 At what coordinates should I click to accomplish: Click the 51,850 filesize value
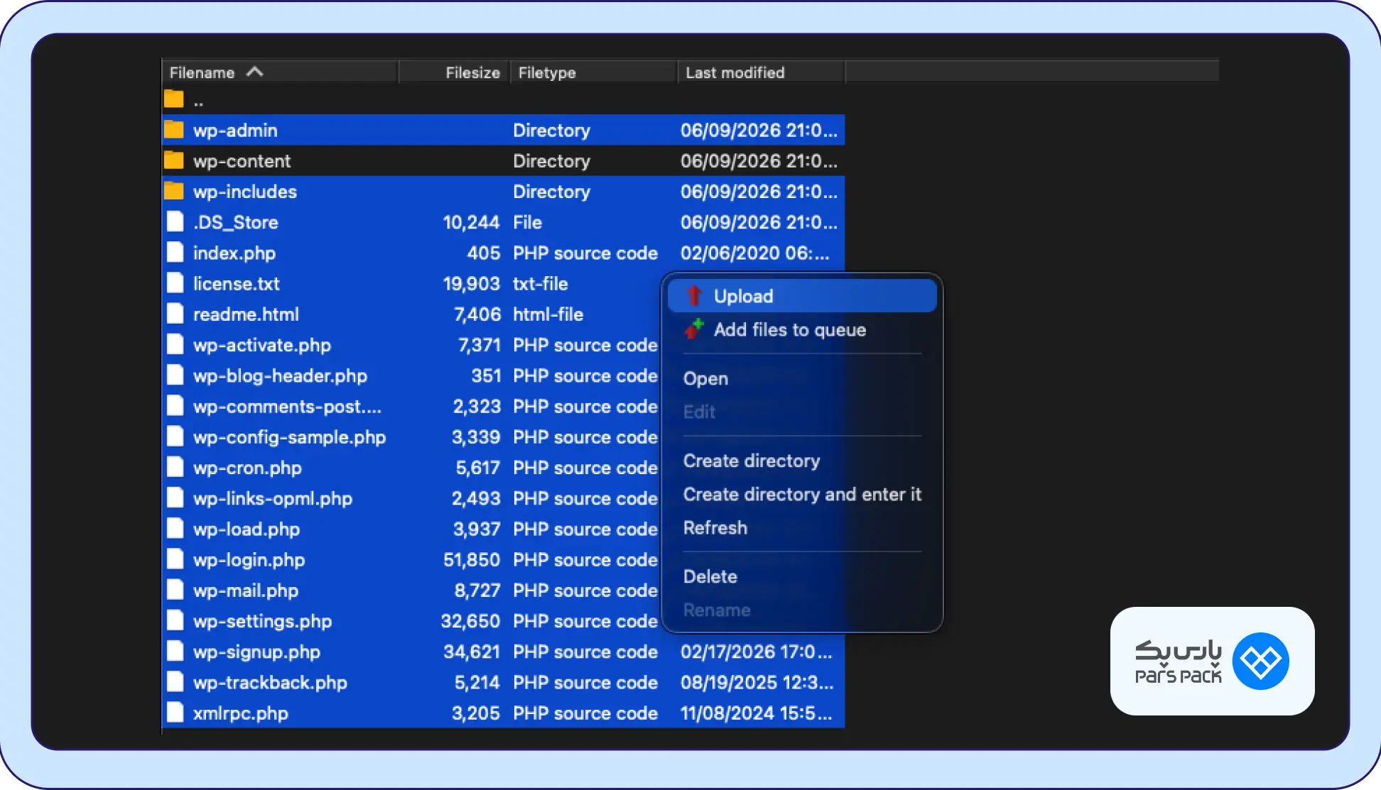[472, 559]
